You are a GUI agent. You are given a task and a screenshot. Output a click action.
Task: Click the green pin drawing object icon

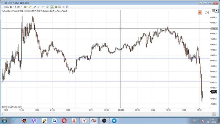coord(34,7)
